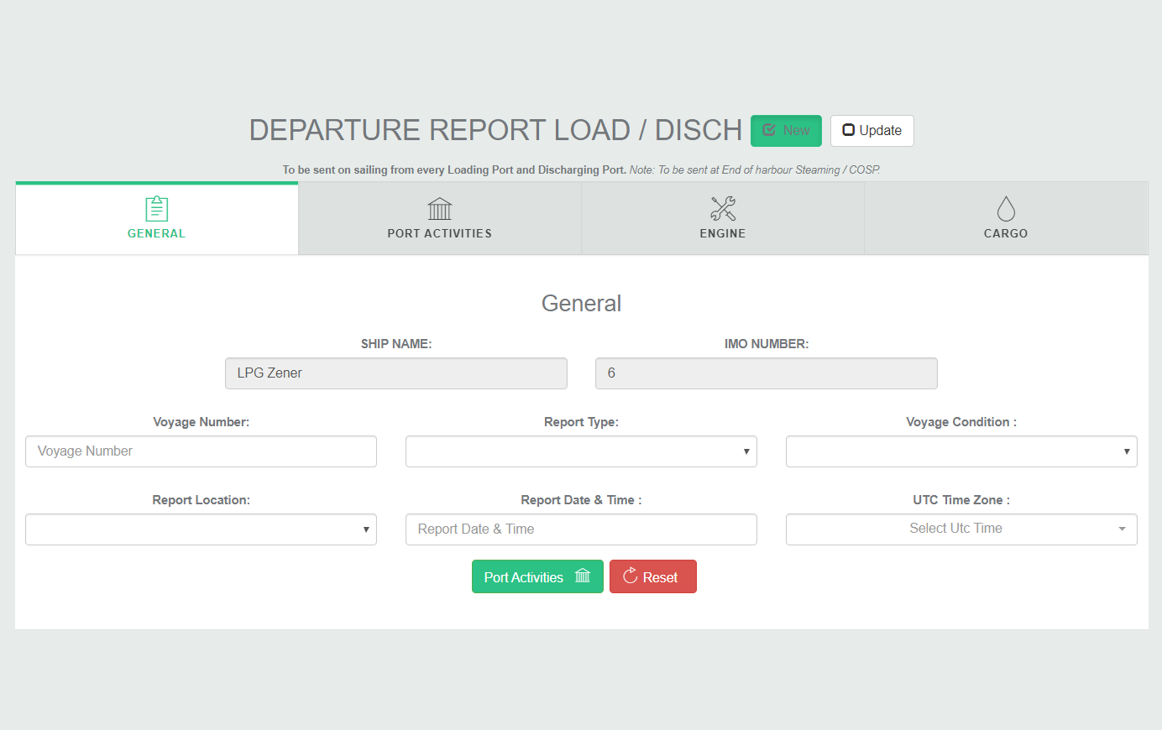Focus the Report Date & Time field
Viewport: 1162px width, 730px height.
(581, 529)
